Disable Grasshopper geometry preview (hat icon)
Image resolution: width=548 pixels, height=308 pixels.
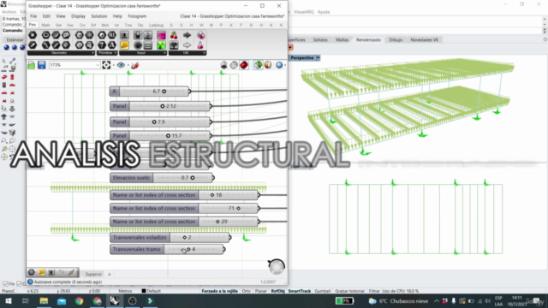click(x=223, y=65)
